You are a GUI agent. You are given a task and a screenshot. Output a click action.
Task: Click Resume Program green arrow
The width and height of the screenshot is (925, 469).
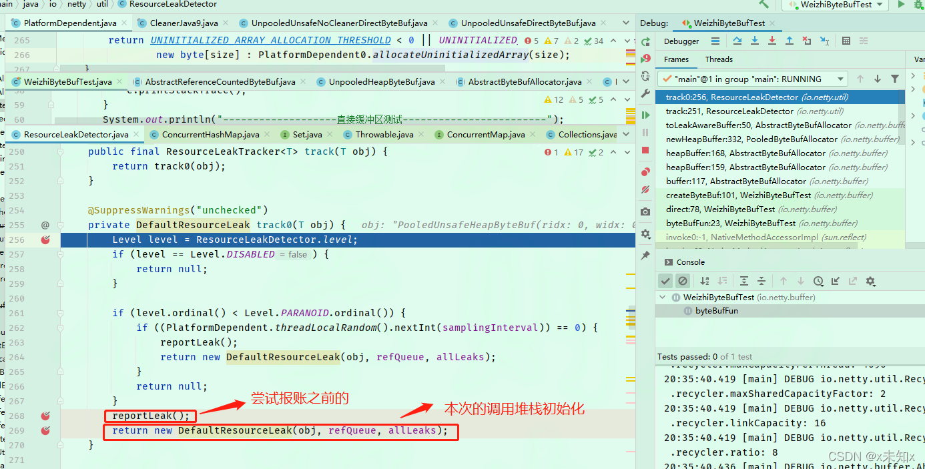645,115
